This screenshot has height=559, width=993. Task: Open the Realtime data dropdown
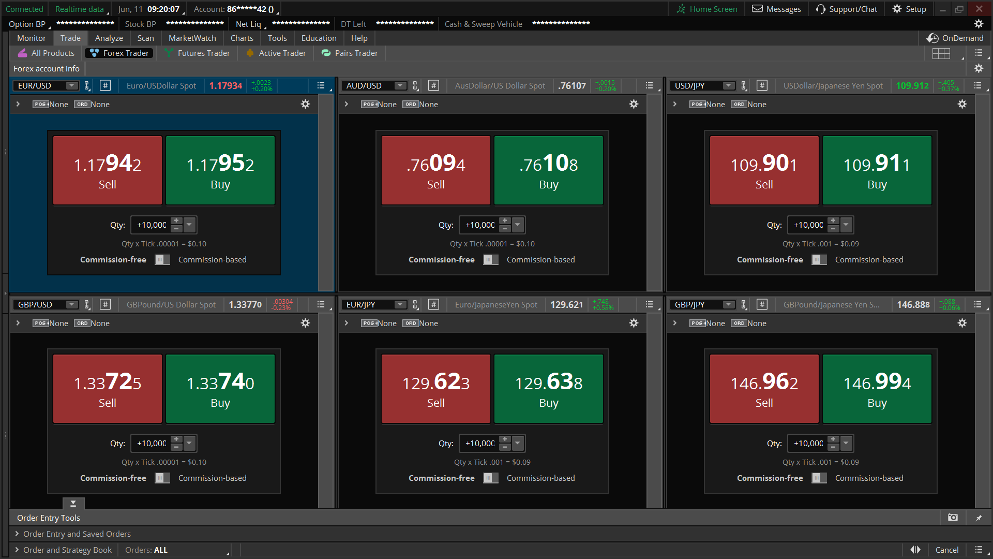coord(82,9)
